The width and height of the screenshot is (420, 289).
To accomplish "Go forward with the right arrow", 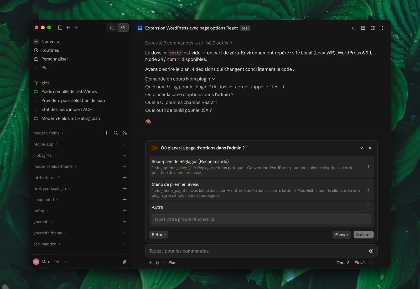I will pyautogui.click(x=76, y=28).
